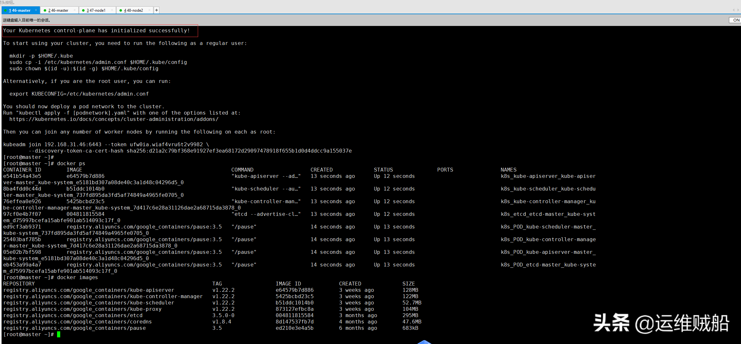Click the terminal cursor at the last prompt
Viewport: 741px width, 344px height.
(x=59, y=335)
